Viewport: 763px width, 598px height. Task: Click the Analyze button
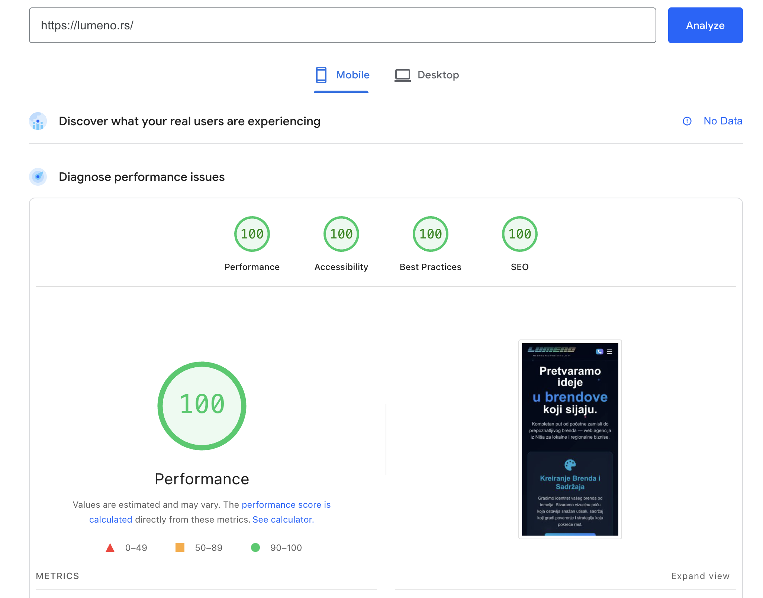(705, 25)
